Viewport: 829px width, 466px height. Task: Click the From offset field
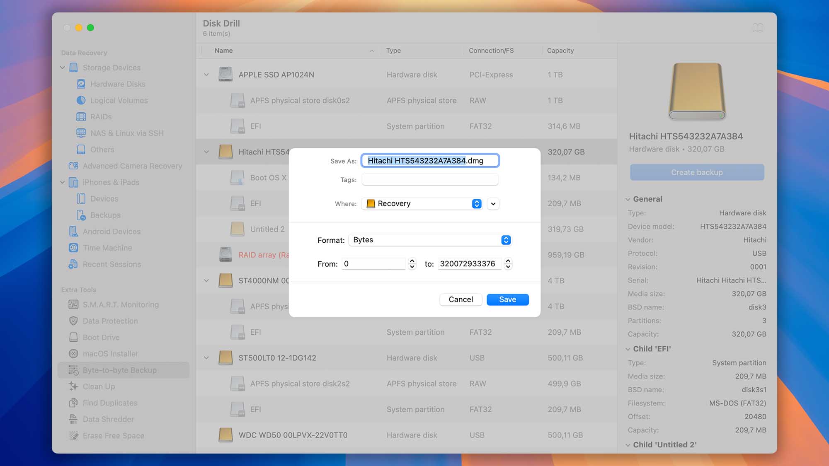pyautogui.click(x=373, y=264)
